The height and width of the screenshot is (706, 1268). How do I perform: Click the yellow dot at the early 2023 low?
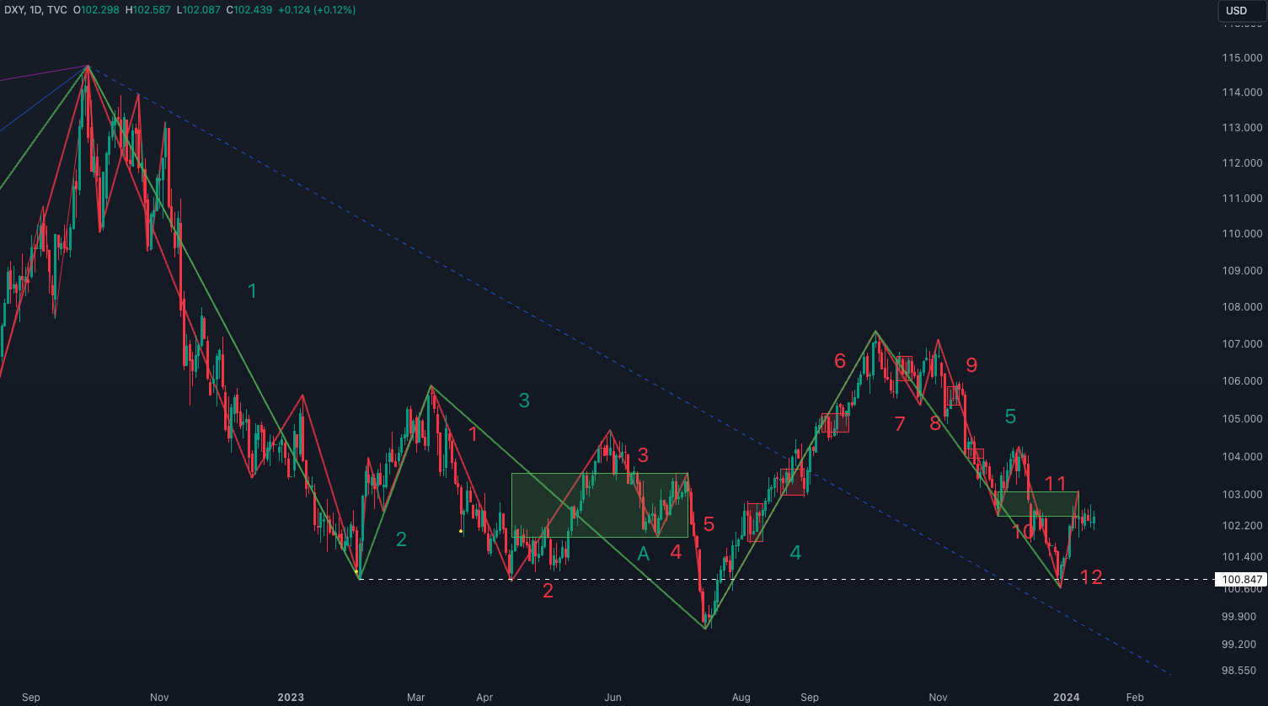(x=356, y=571)
